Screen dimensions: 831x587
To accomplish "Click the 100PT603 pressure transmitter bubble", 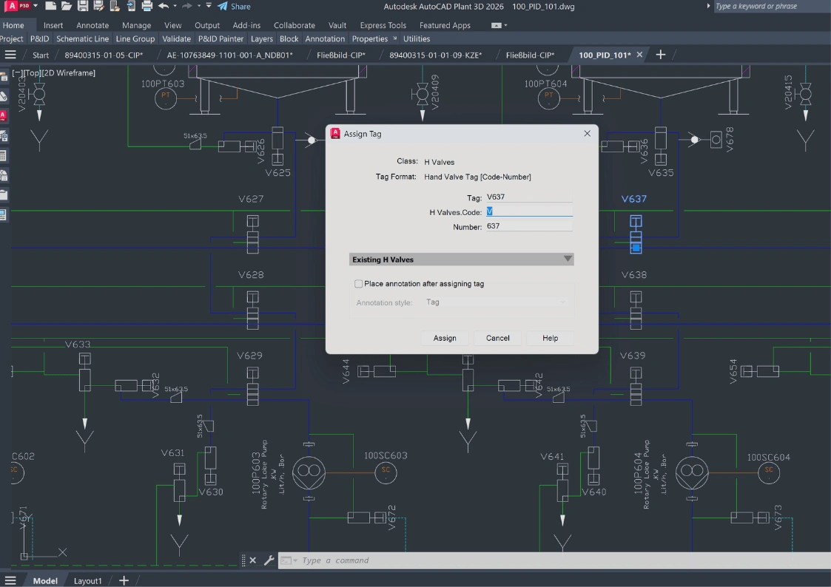I will pyautogui.click(x=165, y=98).
